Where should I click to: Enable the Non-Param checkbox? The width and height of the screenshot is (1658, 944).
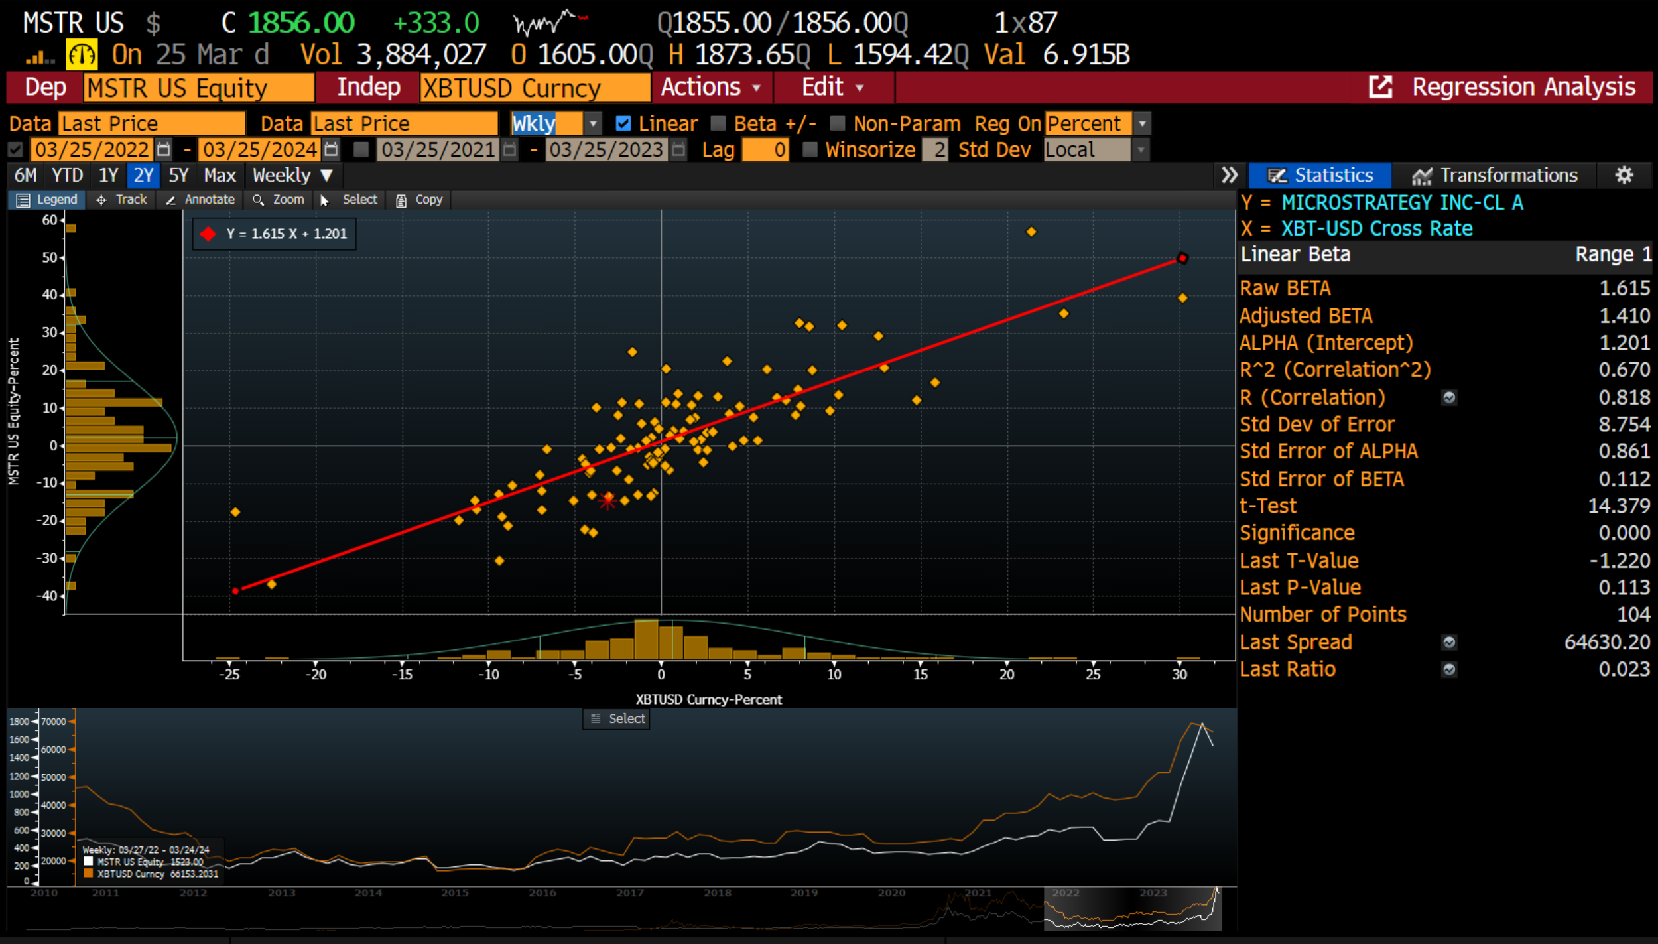coord(837,123)
